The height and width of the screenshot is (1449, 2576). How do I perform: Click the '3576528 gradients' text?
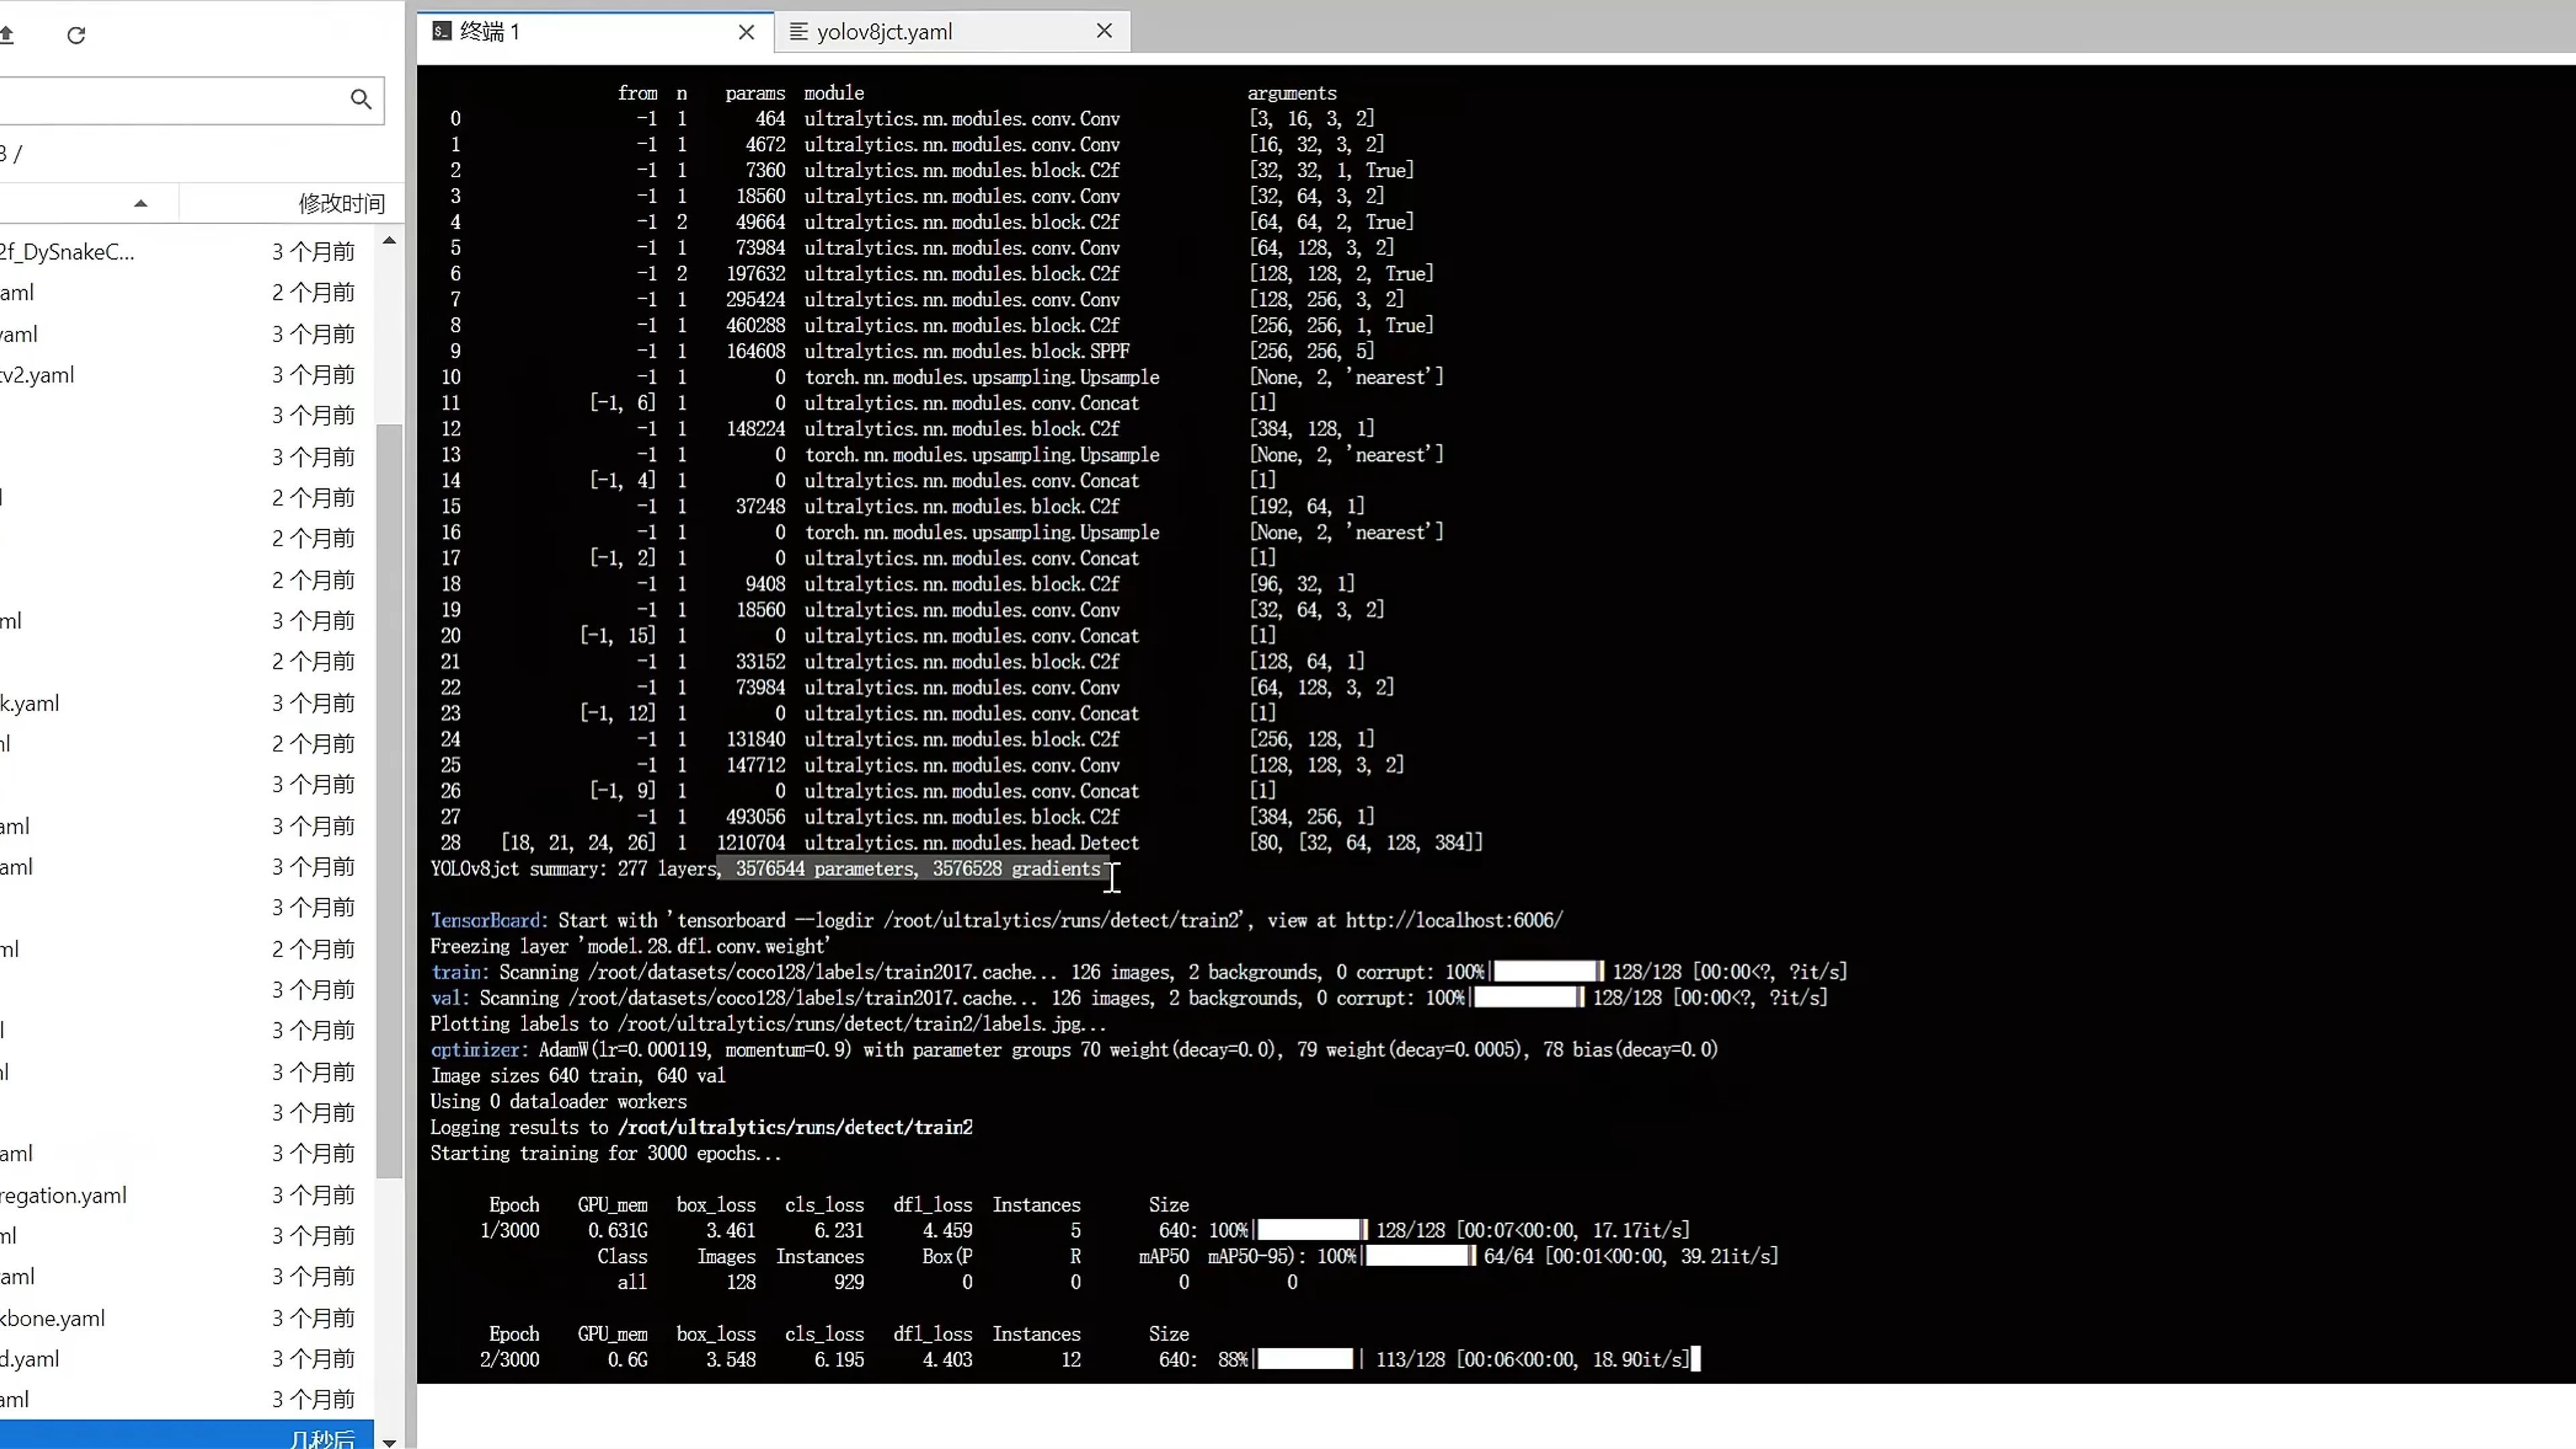(x=1016, y=869)
